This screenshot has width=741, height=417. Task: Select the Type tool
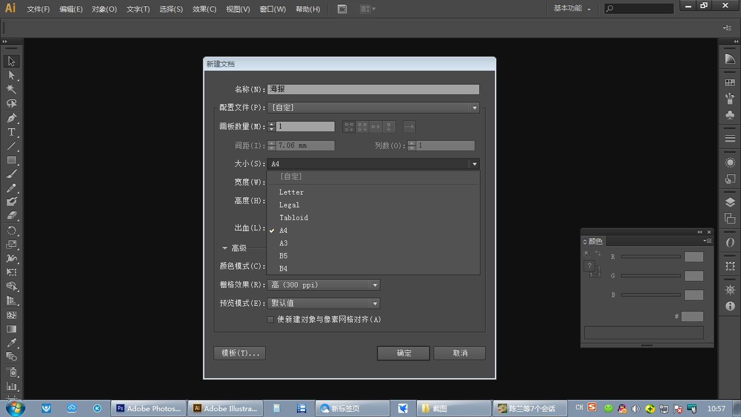coord(12,132)
